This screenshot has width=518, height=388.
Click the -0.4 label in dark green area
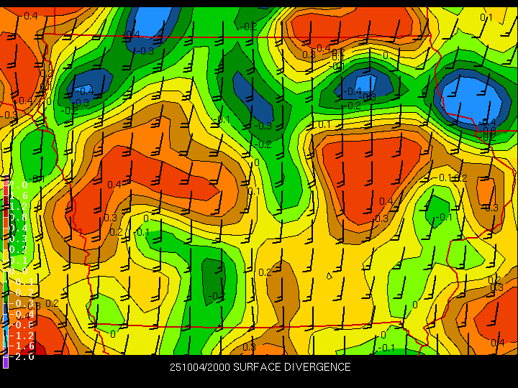click(216, 296)
